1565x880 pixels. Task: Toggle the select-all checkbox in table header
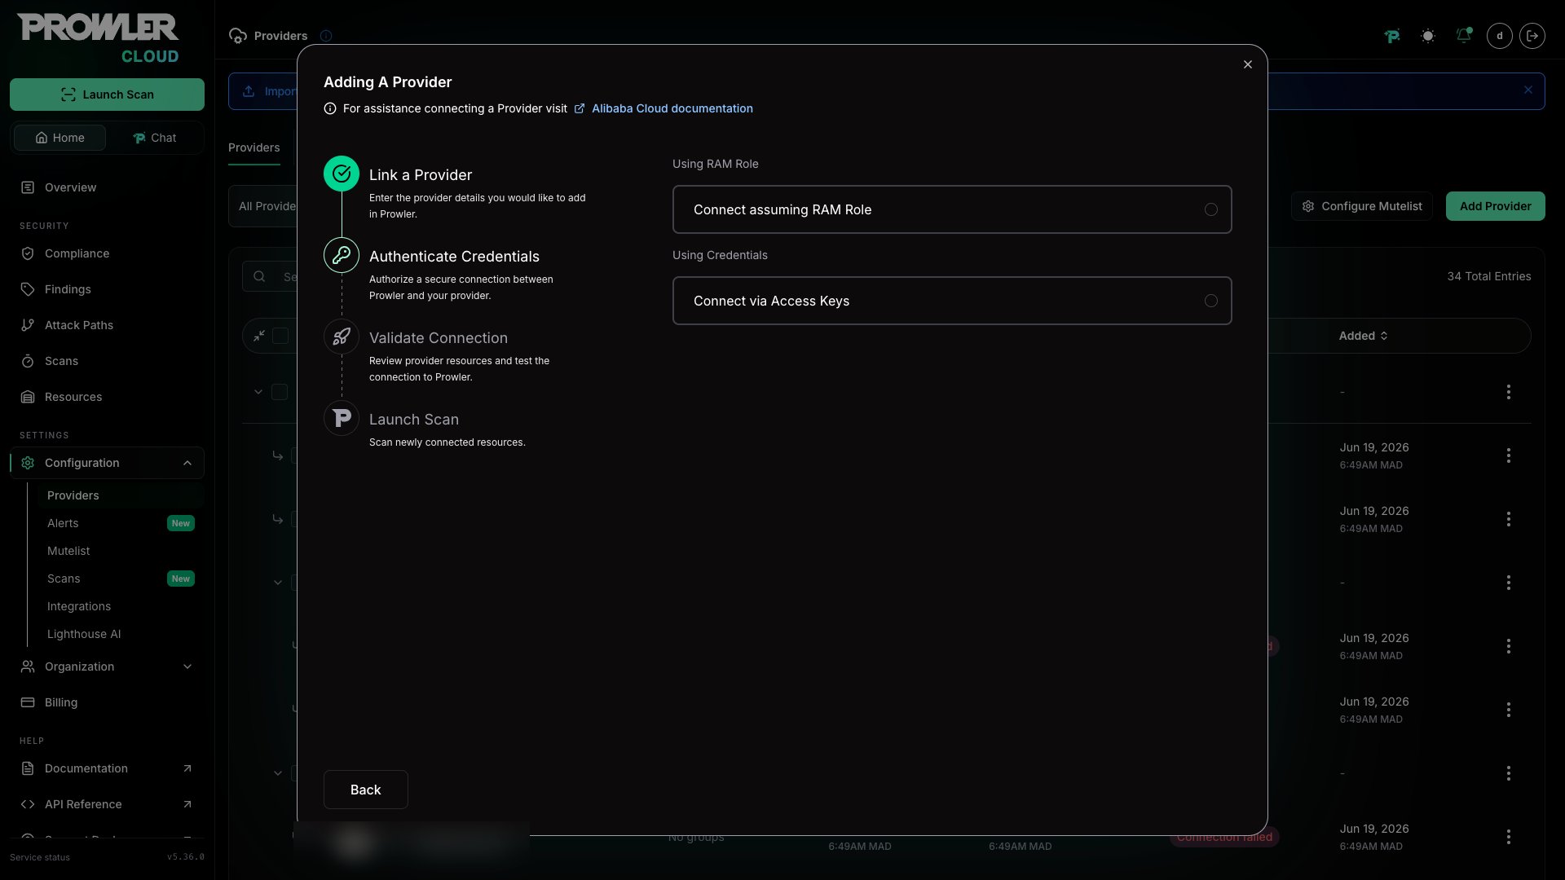pyautogui.click(x=280, y=336)
